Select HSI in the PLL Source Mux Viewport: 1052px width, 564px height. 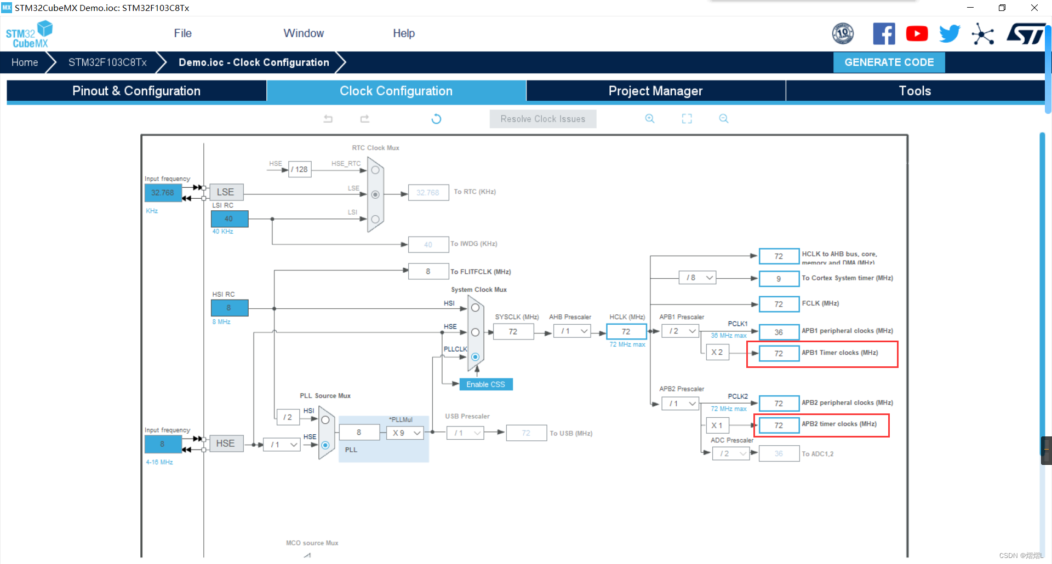(x=325, y=420)
